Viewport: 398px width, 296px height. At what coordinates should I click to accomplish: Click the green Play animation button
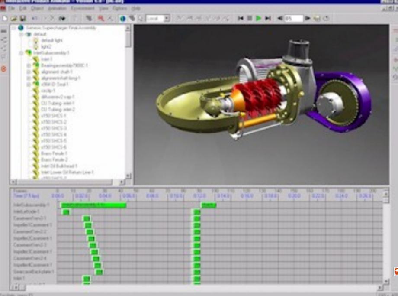tap(259, 18)
